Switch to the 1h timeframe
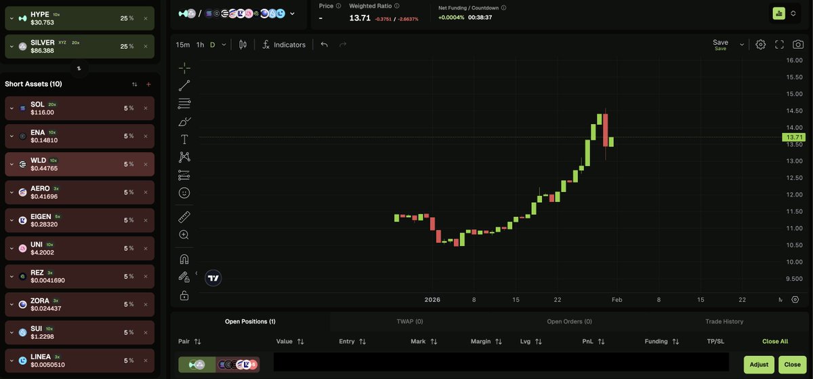Image resolution: width=813 pixels, height=379 pixels. pos(200,45)
